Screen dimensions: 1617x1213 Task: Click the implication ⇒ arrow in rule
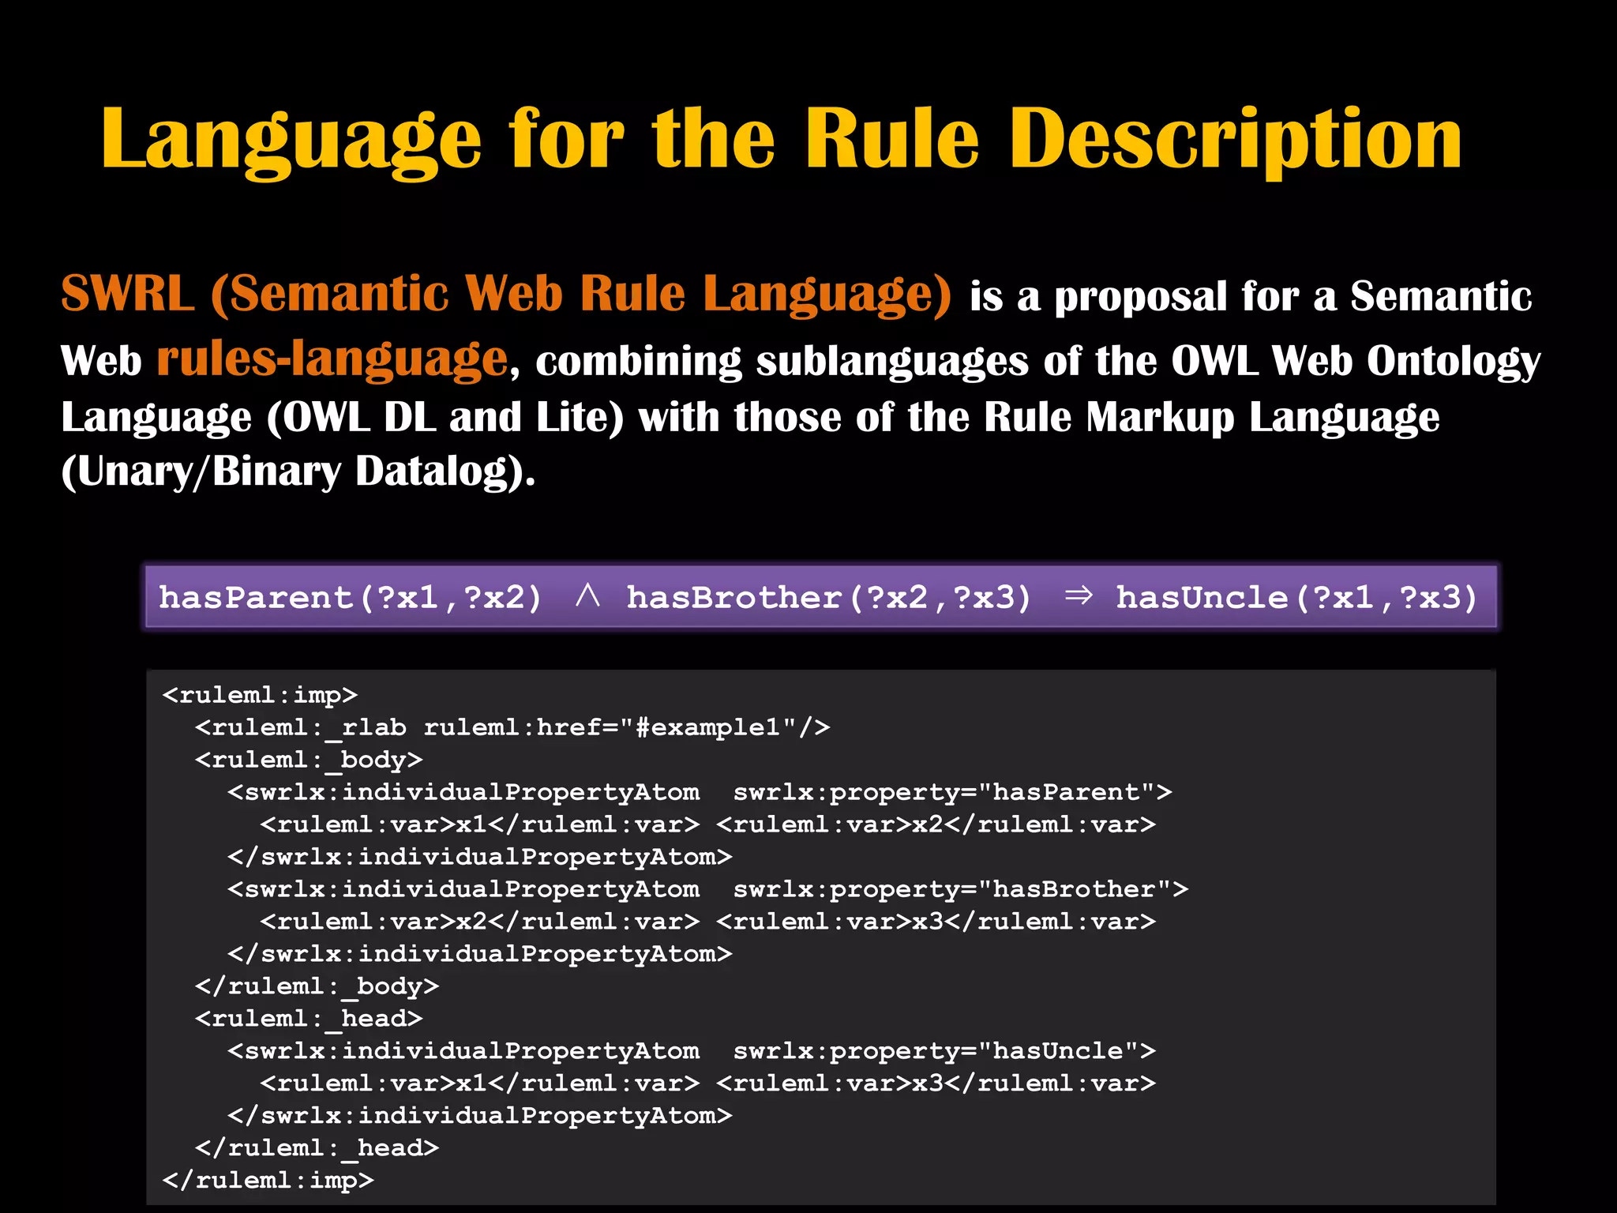1079,595
